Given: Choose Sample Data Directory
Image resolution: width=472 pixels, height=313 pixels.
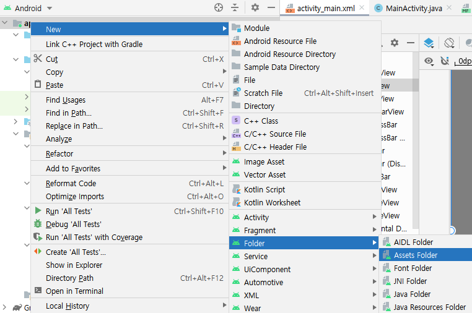Looking at the screenshot, I should (x=305, y=67).
